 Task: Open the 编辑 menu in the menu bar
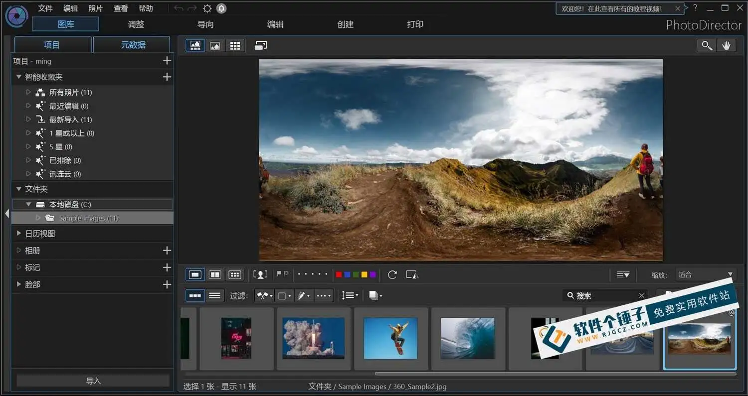pyautogui.click(x=70, y=8)
